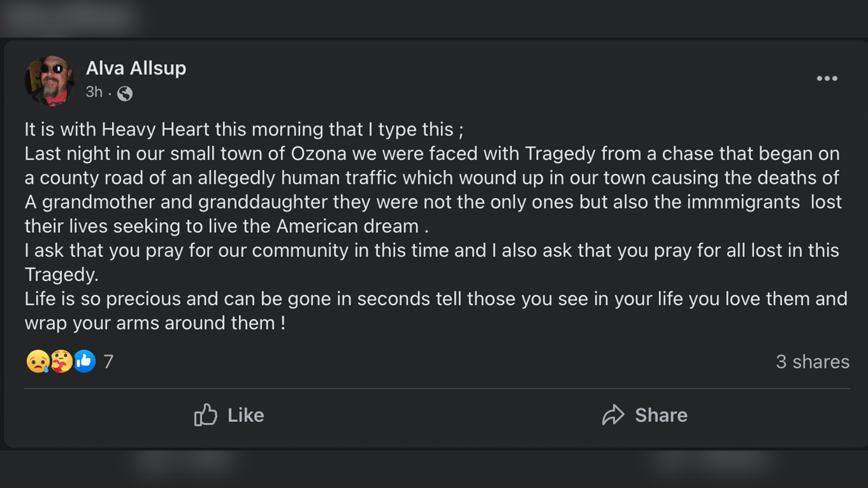Open the "3 shares" list
868x488 pixels.
[812, 361]
